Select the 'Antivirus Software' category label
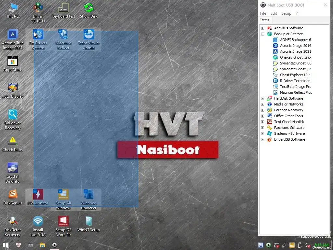The image size is (333, 250). tap(289, 28)
